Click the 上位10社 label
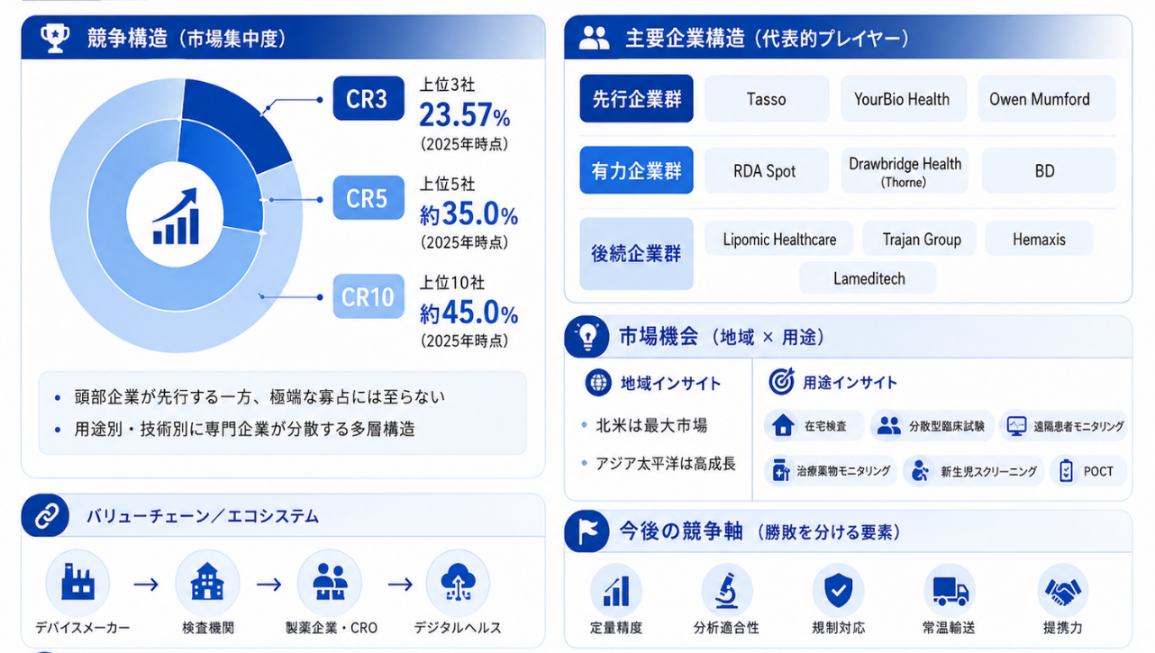Screen dimensions: 1155x653 [x=451, y=283]
